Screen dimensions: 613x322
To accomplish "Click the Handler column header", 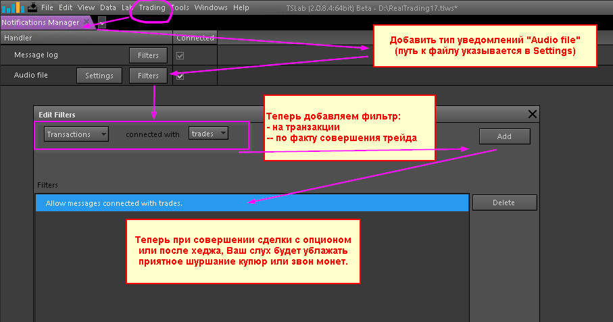I will (x=87, y=38).
